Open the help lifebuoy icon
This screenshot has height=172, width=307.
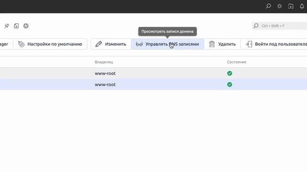point(26,26)
